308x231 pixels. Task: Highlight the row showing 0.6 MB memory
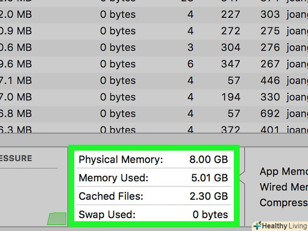click(x=127, y=47)
